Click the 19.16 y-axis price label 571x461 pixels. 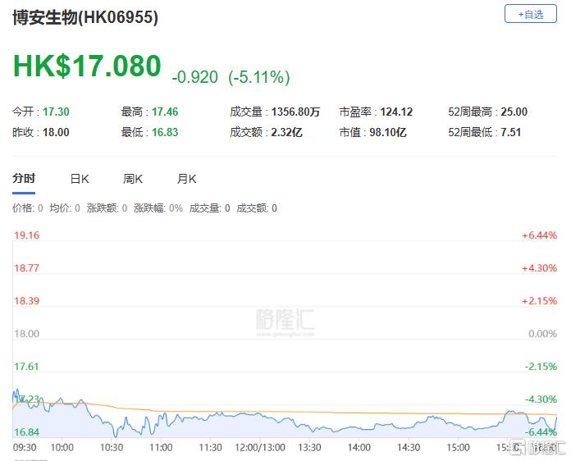(26, 235)
